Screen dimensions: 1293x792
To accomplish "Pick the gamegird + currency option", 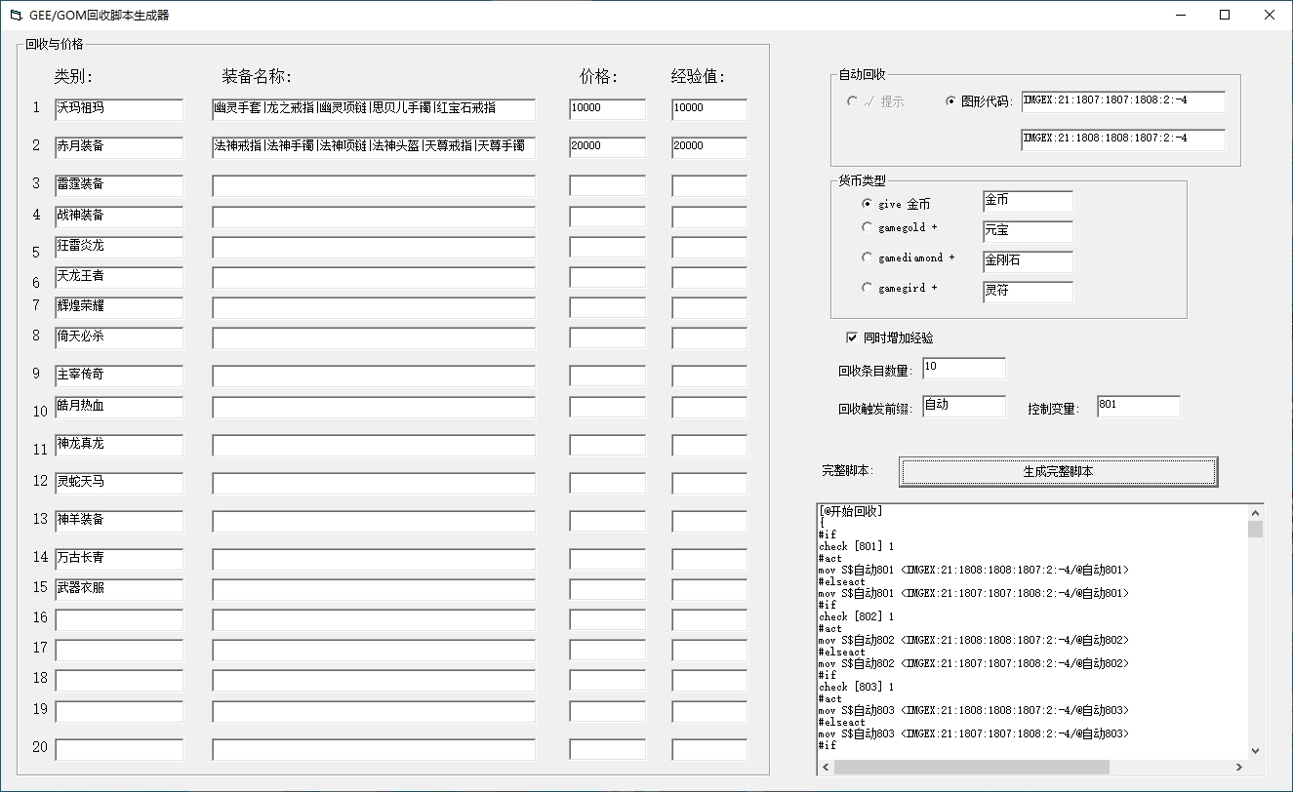I will click(867, 288).
